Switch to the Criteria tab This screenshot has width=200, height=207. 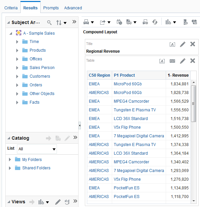coord(11,8)
